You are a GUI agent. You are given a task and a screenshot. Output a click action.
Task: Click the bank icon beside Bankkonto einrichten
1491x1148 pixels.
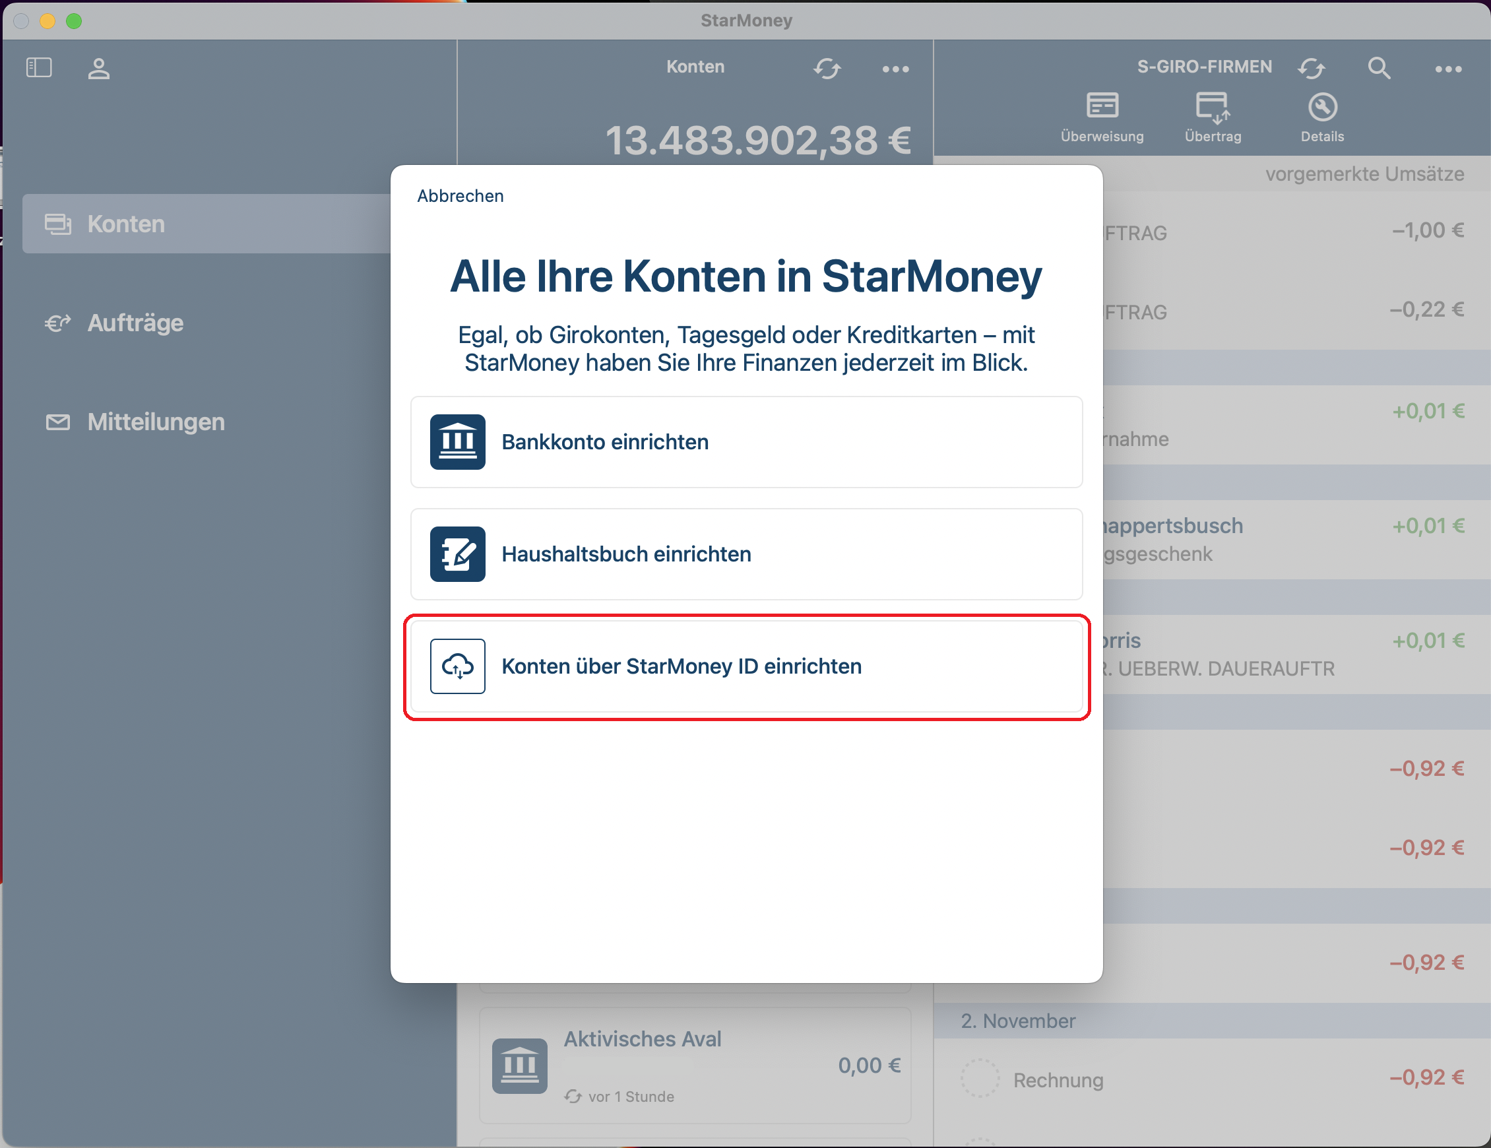[457, 442]
